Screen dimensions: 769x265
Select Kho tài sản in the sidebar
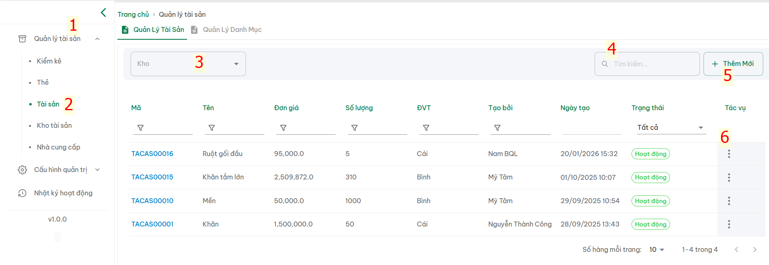[54, 126]
